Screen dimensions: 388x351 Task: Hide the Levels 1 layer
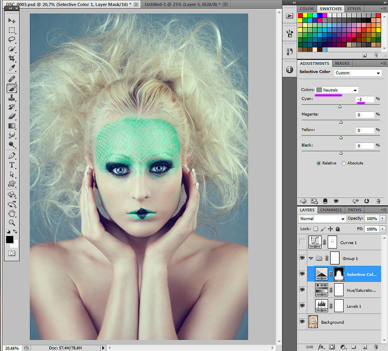coord(302,305)
